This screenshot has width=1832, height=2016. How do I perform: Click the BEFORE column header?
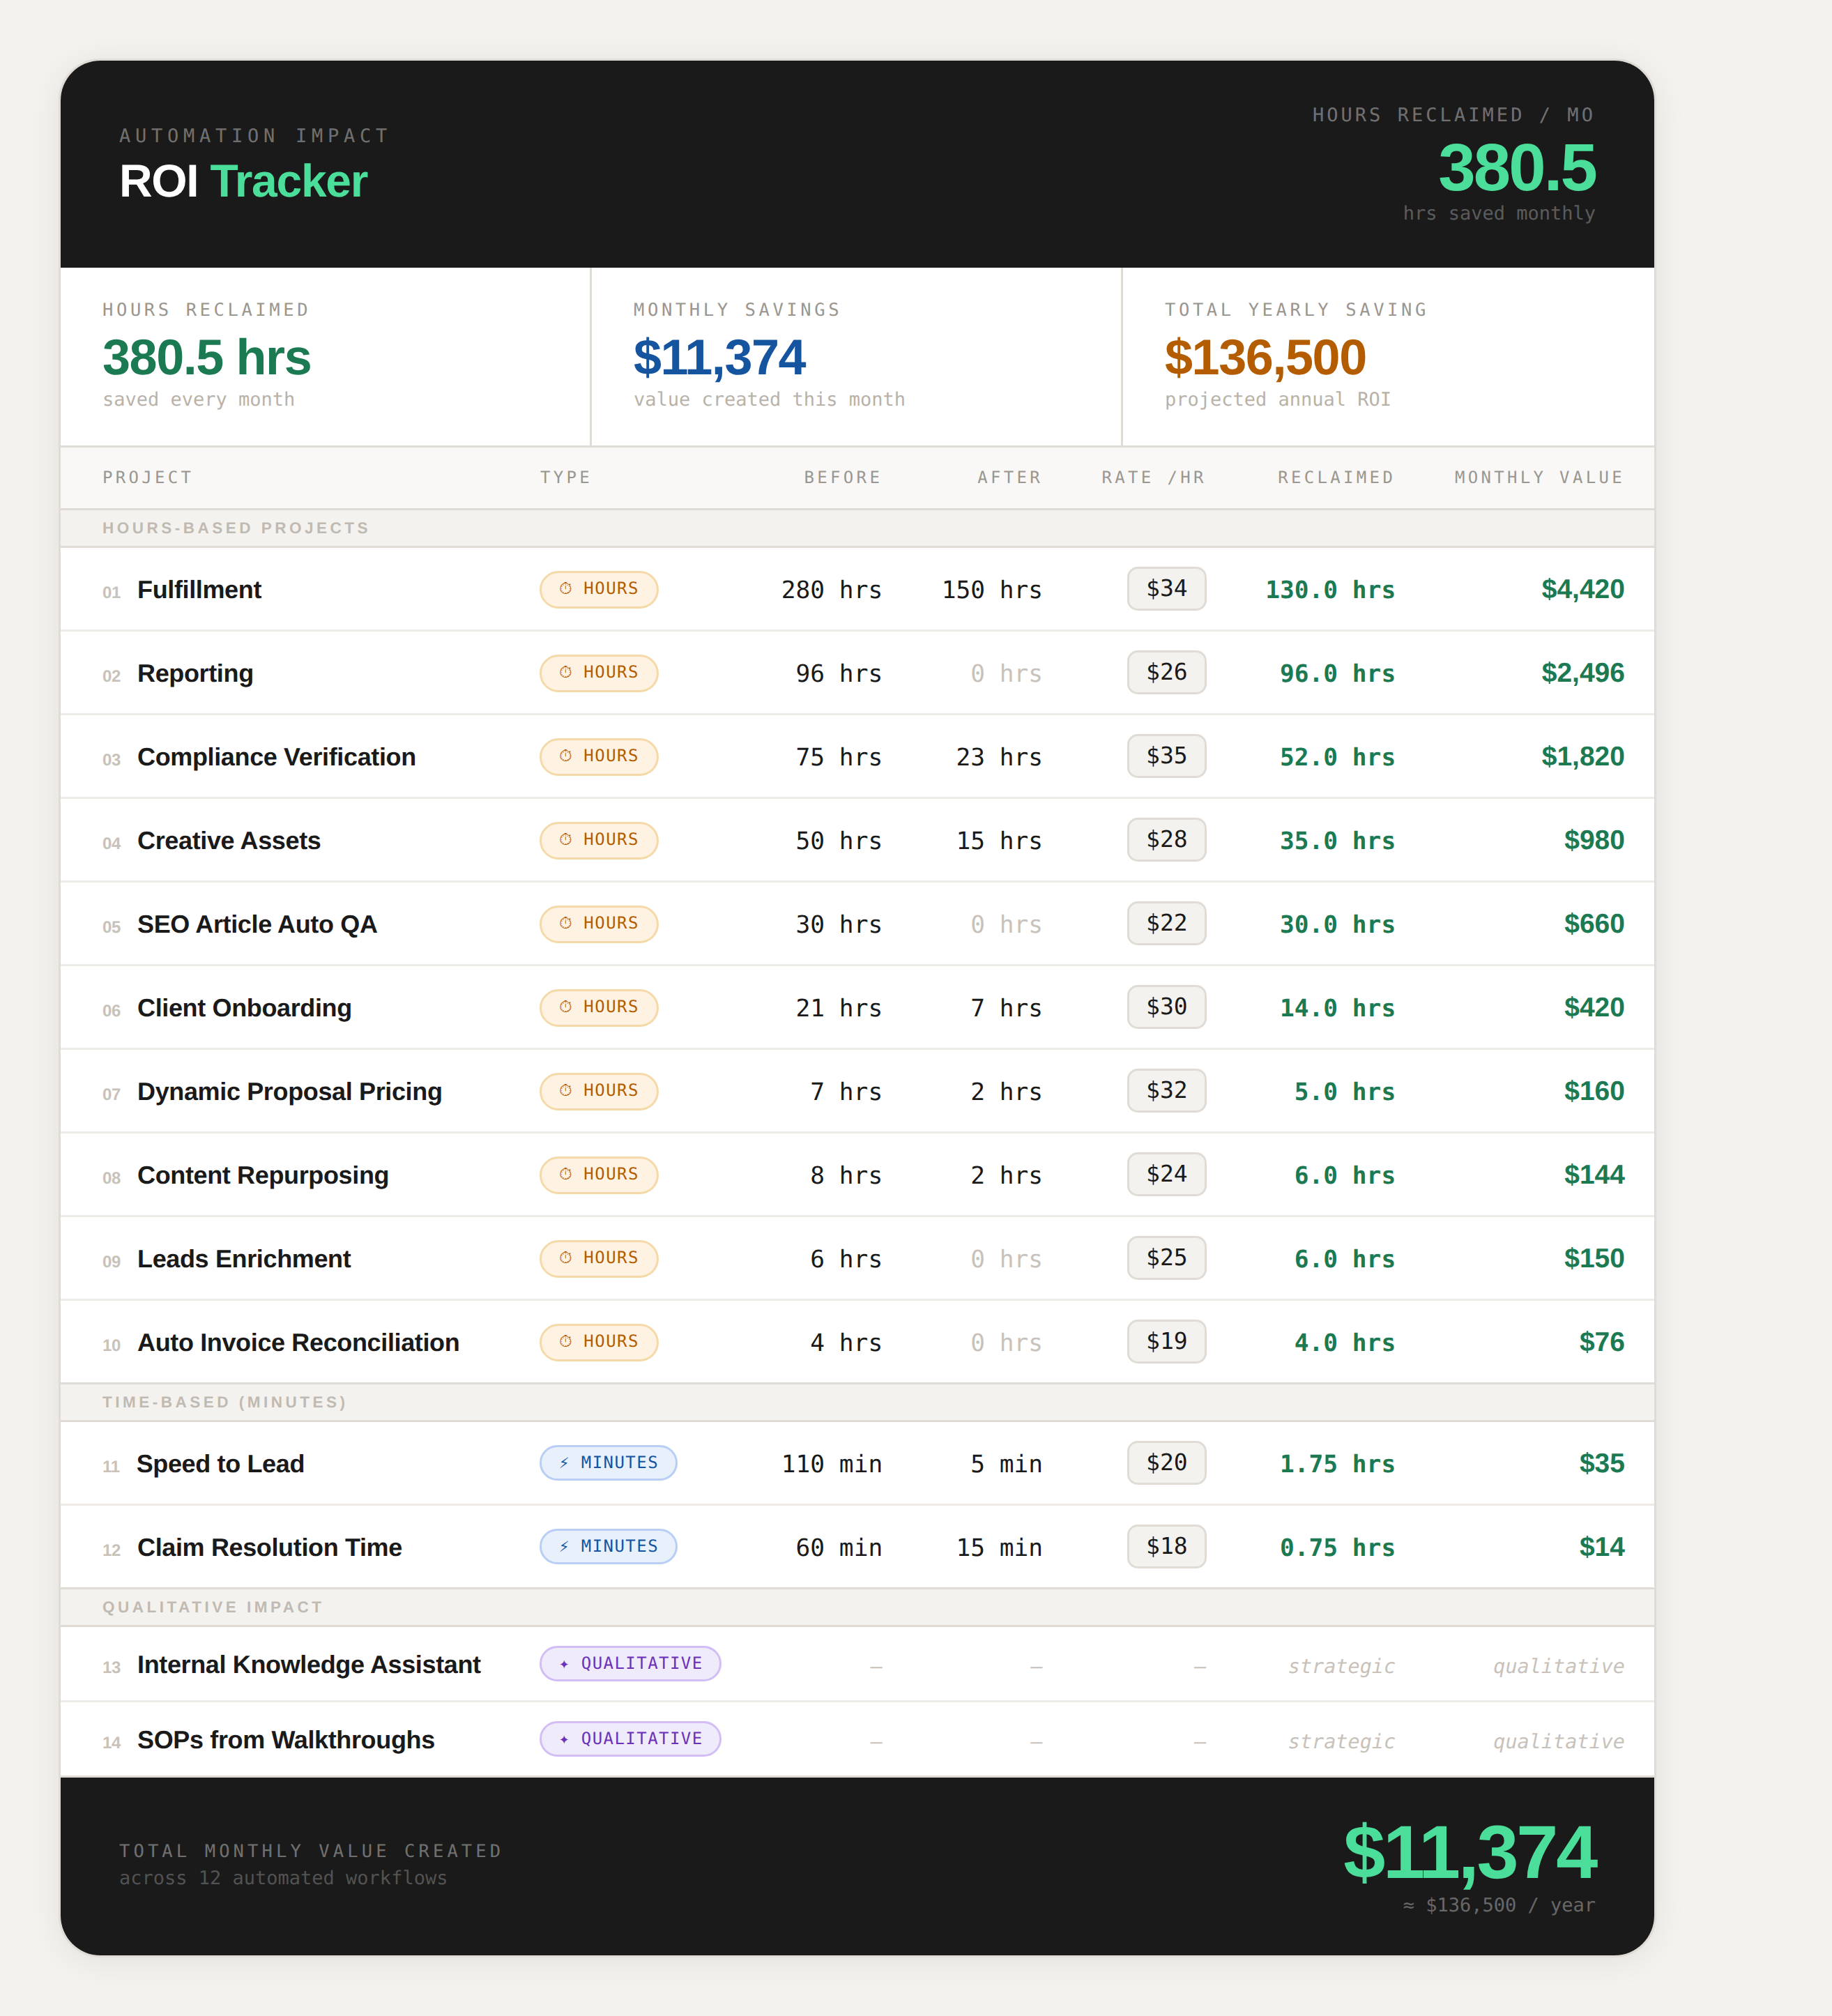coord(843,478)
